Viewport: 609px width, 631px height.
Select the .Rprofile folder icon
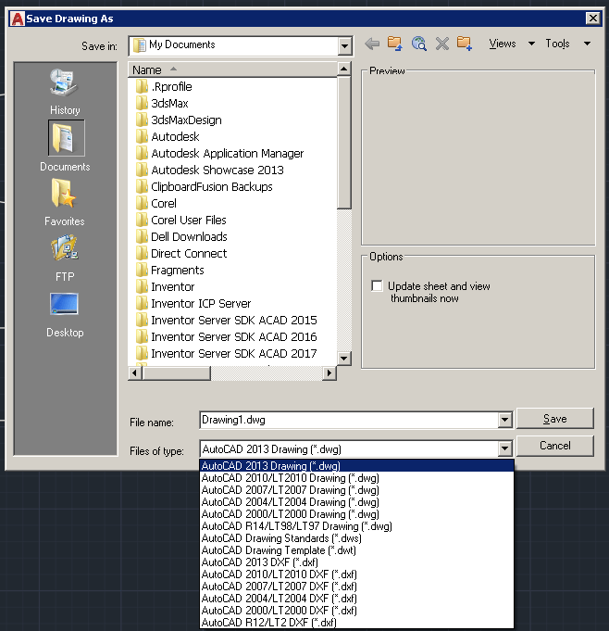point(142,86)
